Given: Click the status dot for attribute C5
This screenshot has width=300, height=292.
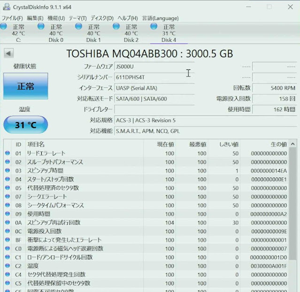Looking at the screenshot, I should [8, 283].
